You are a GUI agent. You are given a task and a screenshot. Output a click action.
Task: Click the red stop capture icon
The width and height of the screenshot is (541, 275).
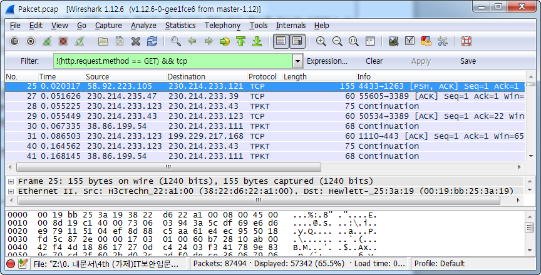63,42
